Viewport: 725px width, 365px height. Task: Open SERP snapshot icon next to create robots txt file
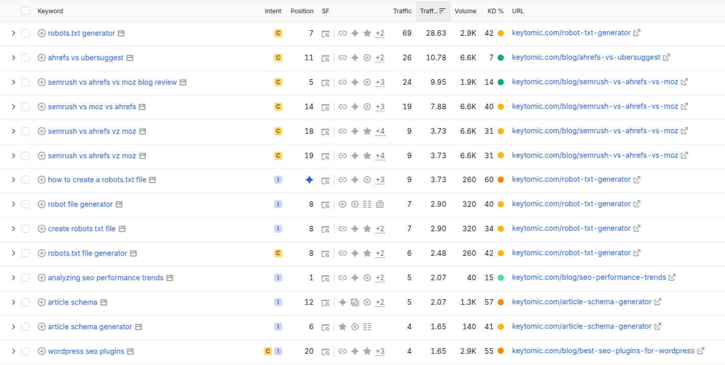click(x=122, y=229)
